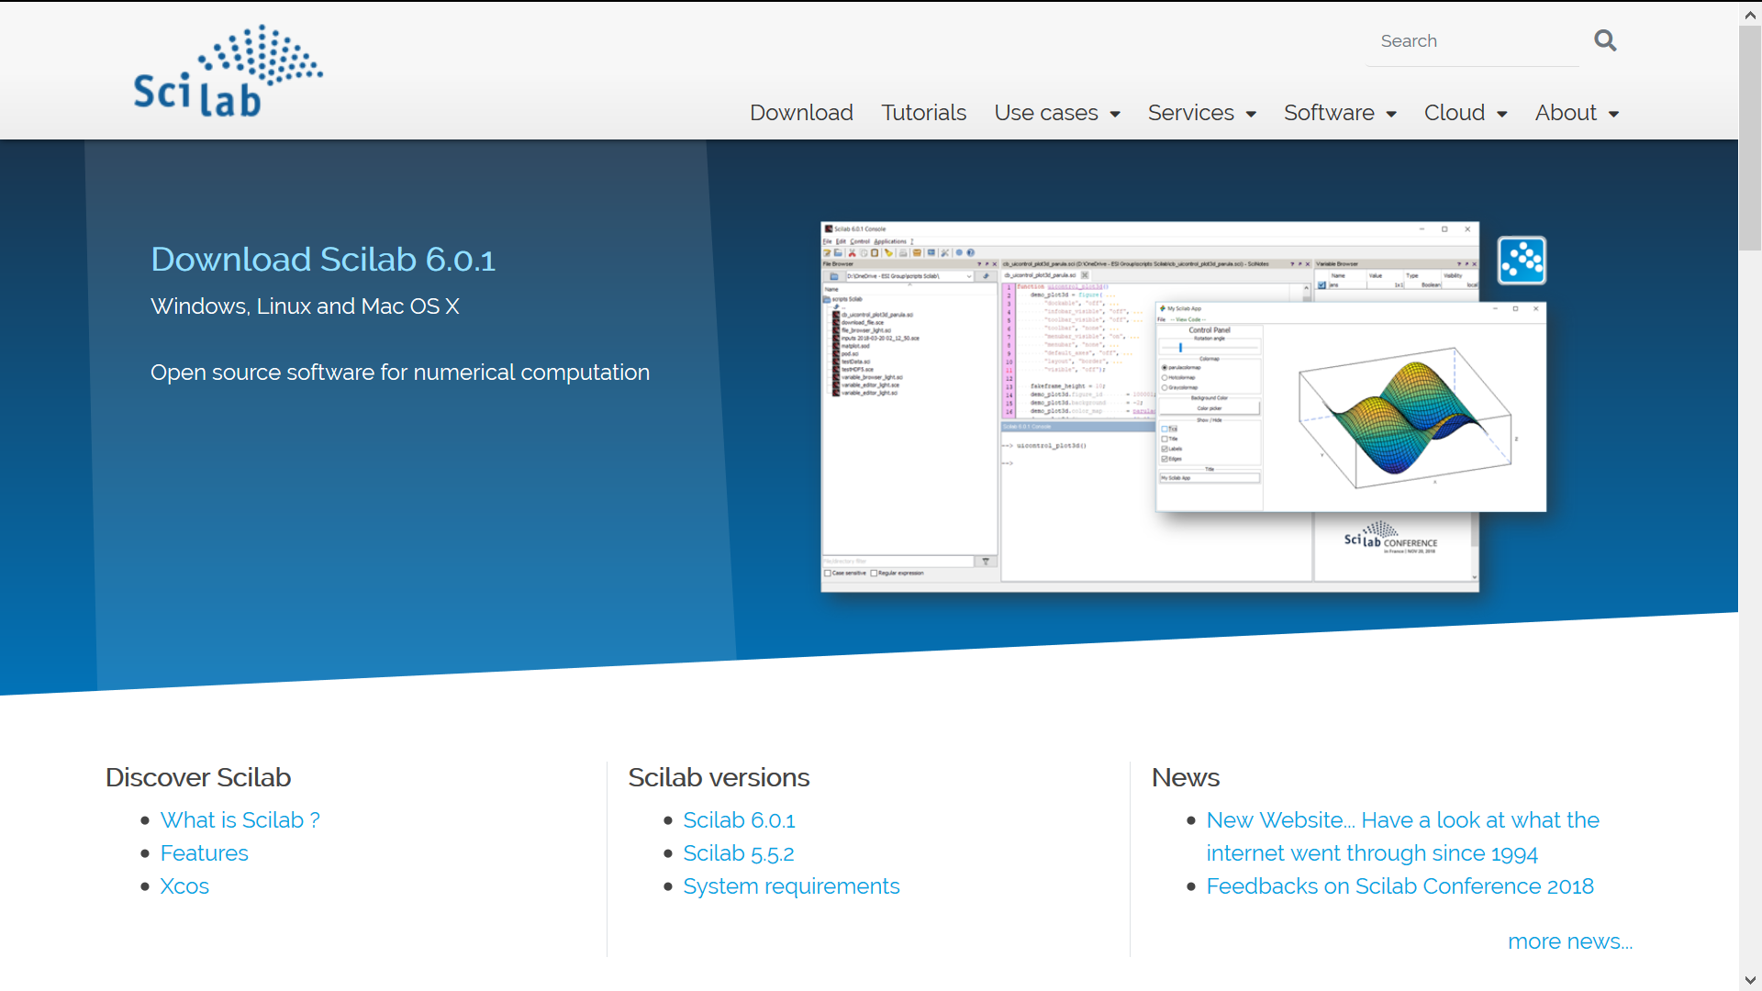The image size is (1762, 991).
Task: Open the What is Scilab ? link
Action: point(240,820)
